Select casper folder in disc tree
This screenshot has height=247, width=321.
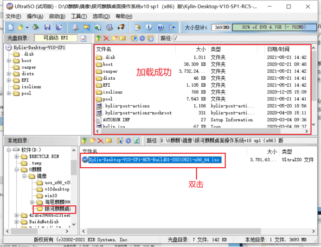(29, 67)
